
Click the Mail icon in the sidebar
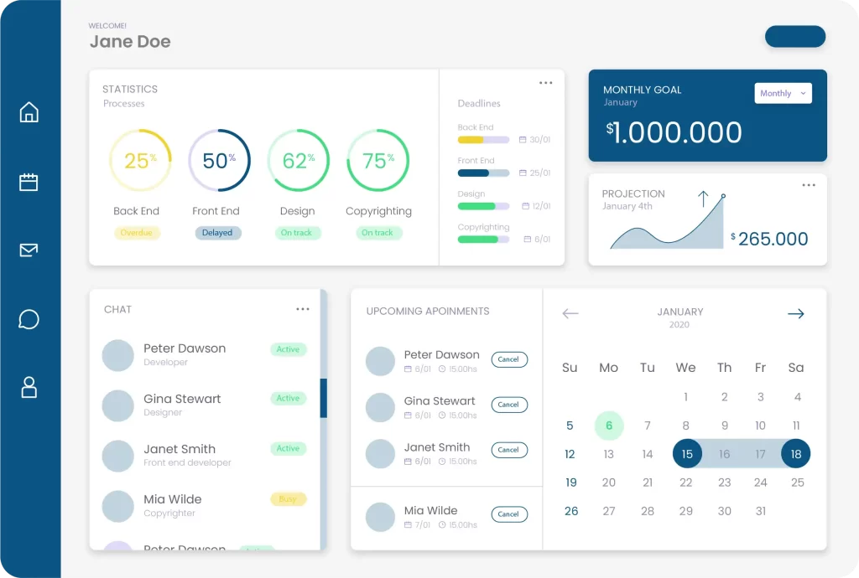coord(29,249)
